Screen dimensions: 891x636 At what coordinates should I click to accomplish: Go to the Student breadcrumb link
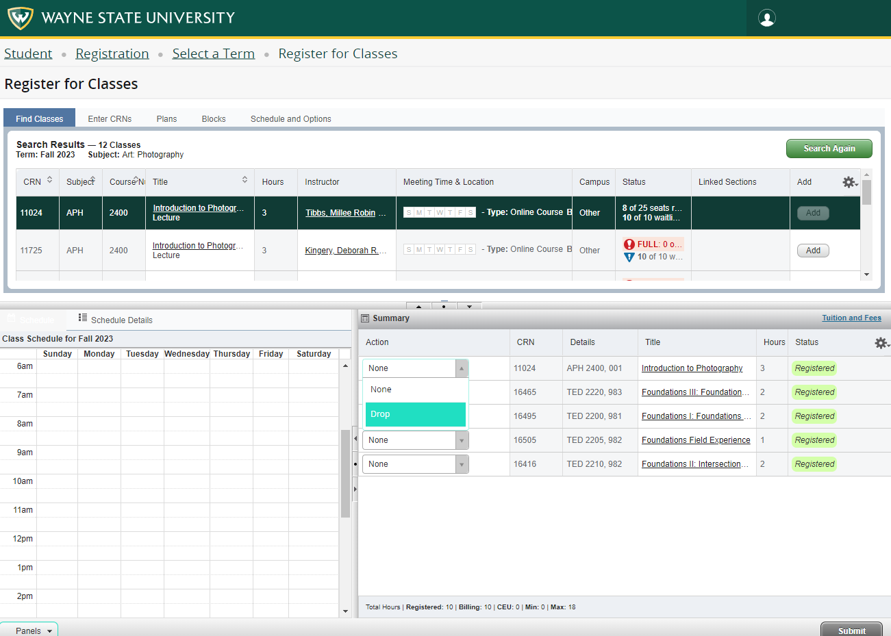(28, 53)
